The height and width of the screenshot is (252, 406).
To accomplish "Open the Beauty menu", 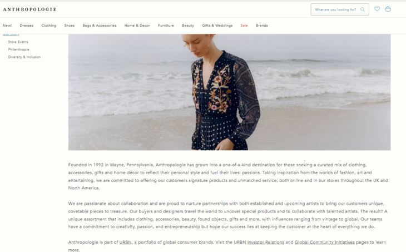I will pyautogui.click(x=188, y=26).
